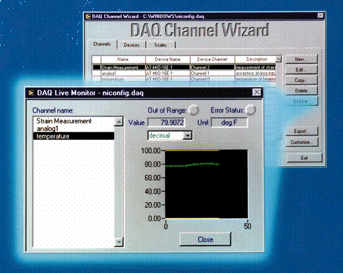Close the DAQ Live Monitor dialog with Close button
343x273 pixels.
205,239
